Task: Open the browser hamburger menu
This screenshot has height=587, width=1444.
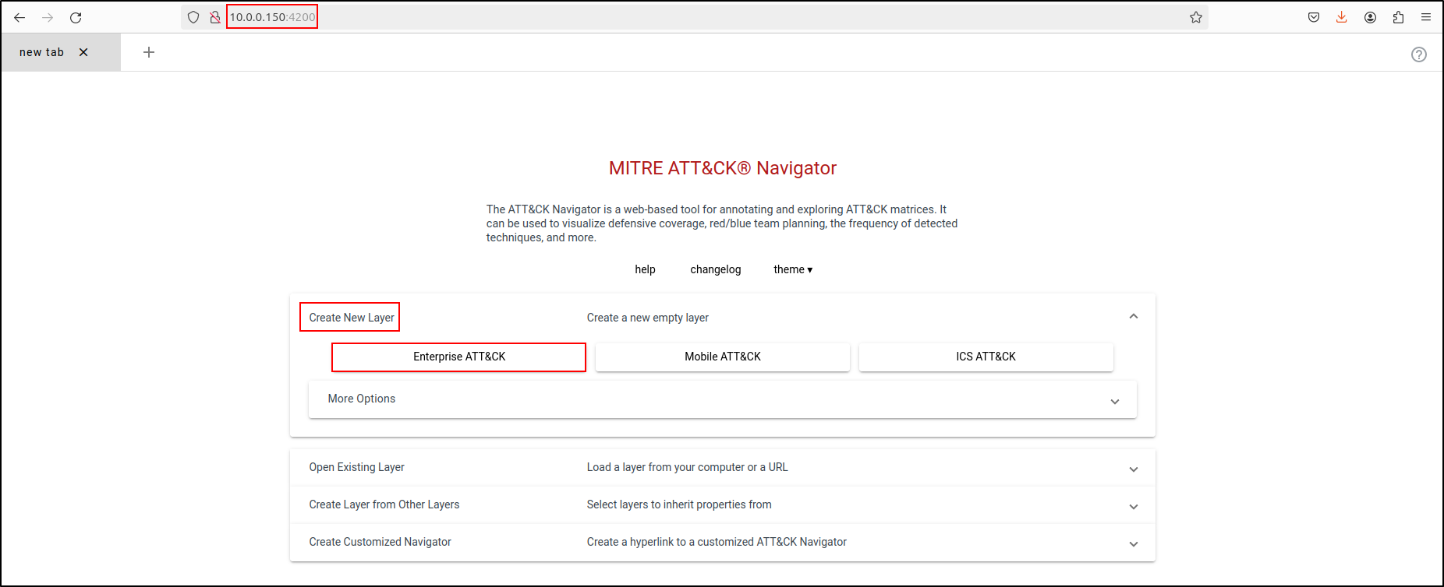Action: pos(1426,17)
